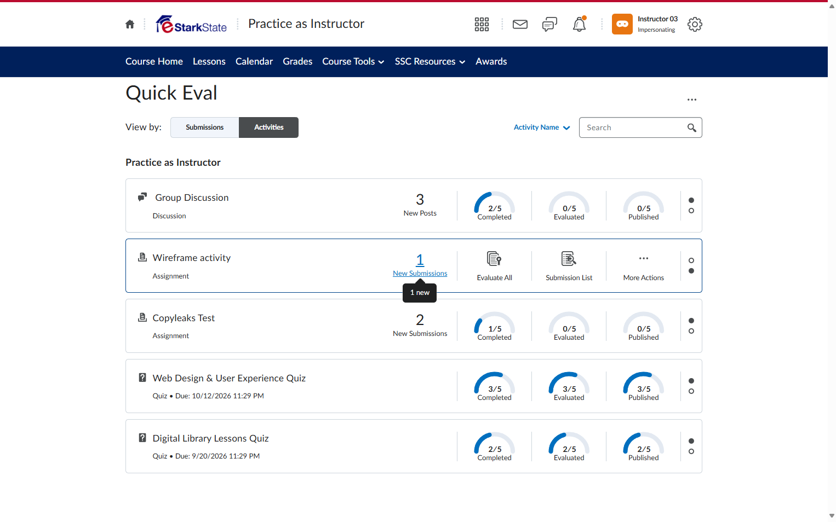The width and height of the screenshot is (836, 522).
Task: Expand the SSC Resources menu
Action: click(x=430, y=62)
